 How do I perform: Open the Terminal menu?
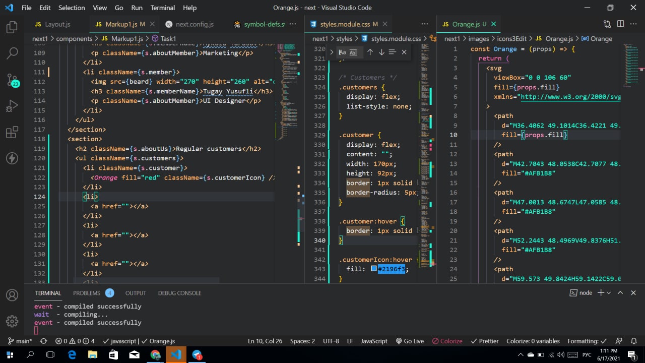coord(163,8)
